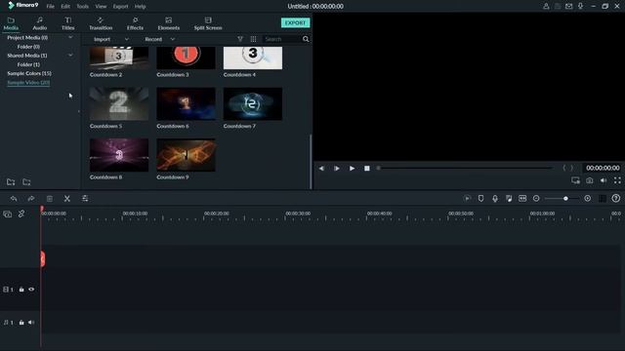Toggle video track 1 eye visibility
This screenshot has width=625, height=351.
(31, 290)
